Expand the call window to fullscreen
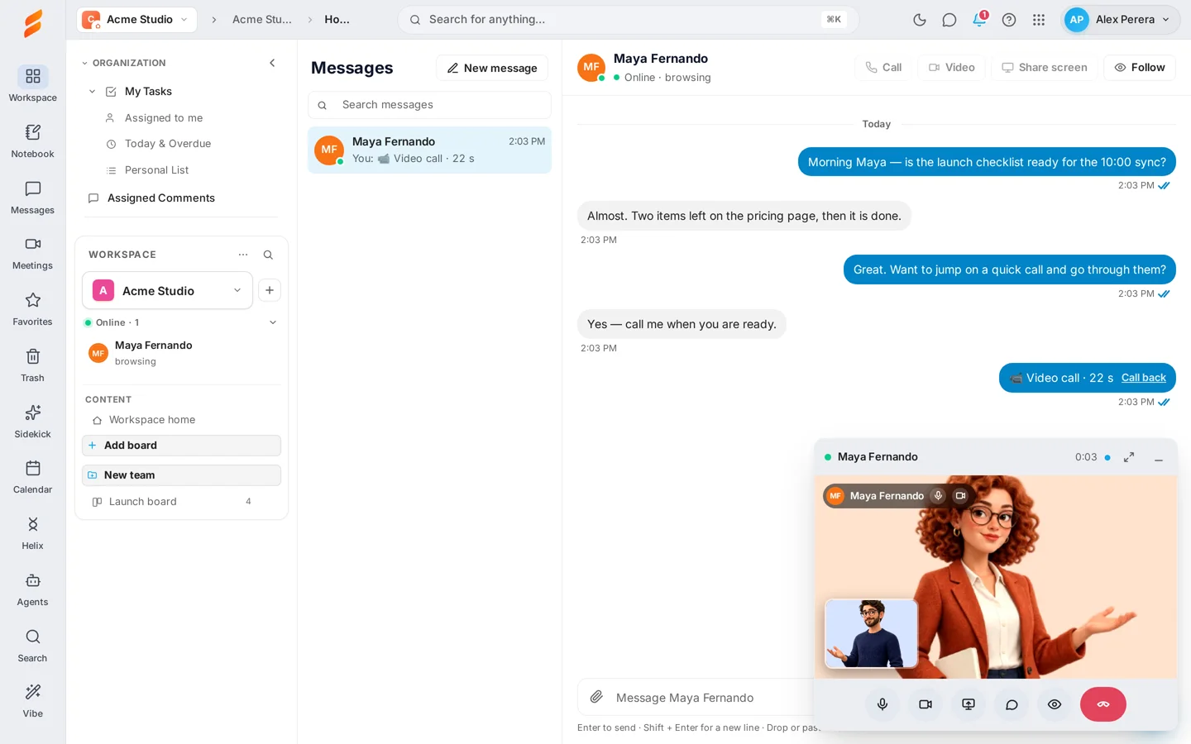Image resolution: width=1191 pixels, height=744 pixels. (1129, 457)
